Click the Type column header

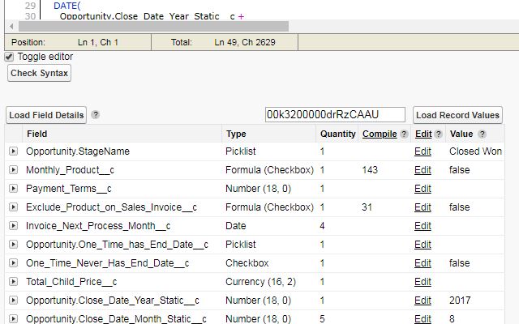tap(236, 134)
